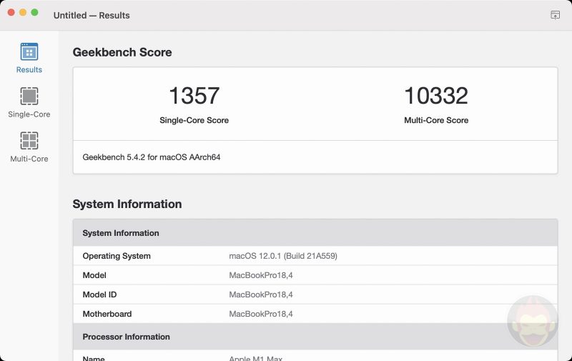The height and width of the screenshot is (361, 572).
Task: Click the Operating System row label
Action: [x=117, y=256]
